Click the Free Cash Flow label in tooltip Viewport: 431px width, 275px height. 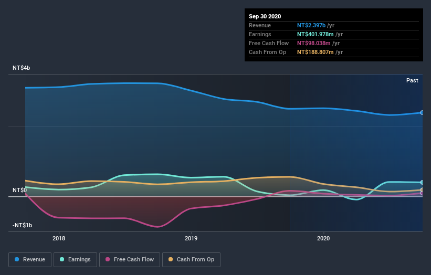pyautogui.click(x=269, y=43)
